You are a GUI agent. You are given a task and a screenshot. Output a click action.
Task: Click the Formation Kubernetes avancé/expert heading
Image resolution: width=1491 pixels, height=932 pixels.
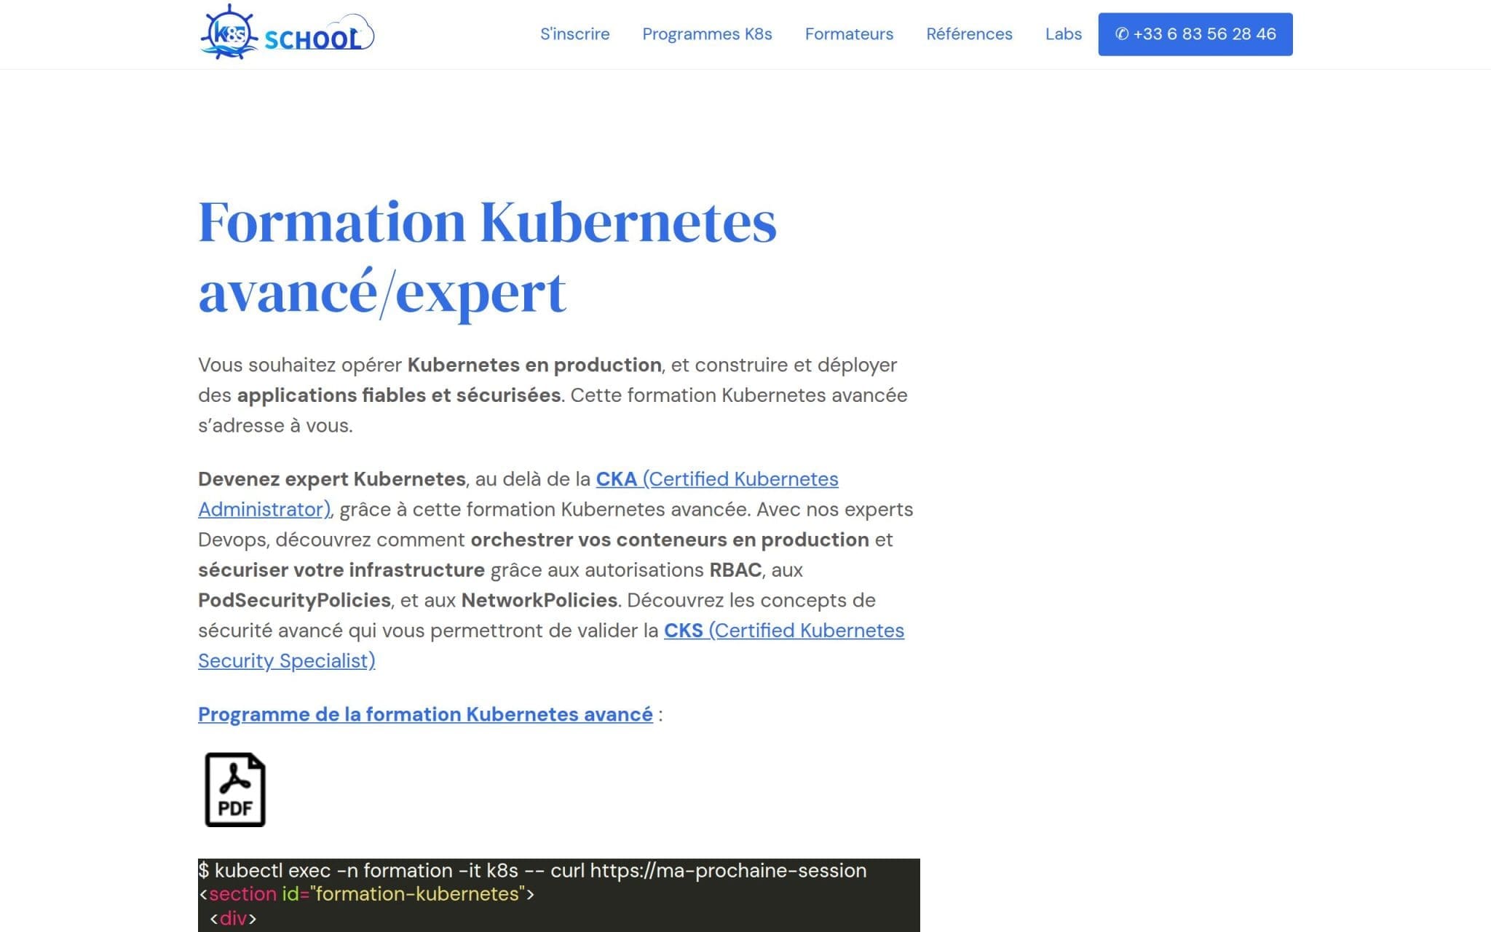(488, 257)
